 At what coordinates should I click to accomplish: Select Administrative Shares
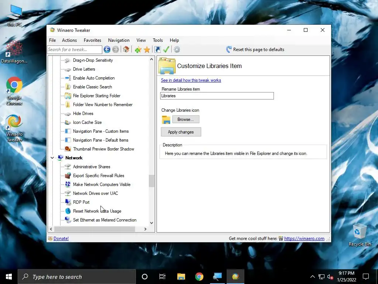point(92,167)
